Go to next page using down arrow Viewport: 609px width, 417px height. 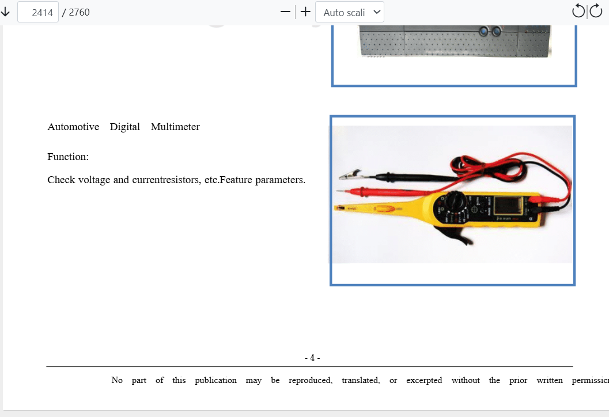5,12
